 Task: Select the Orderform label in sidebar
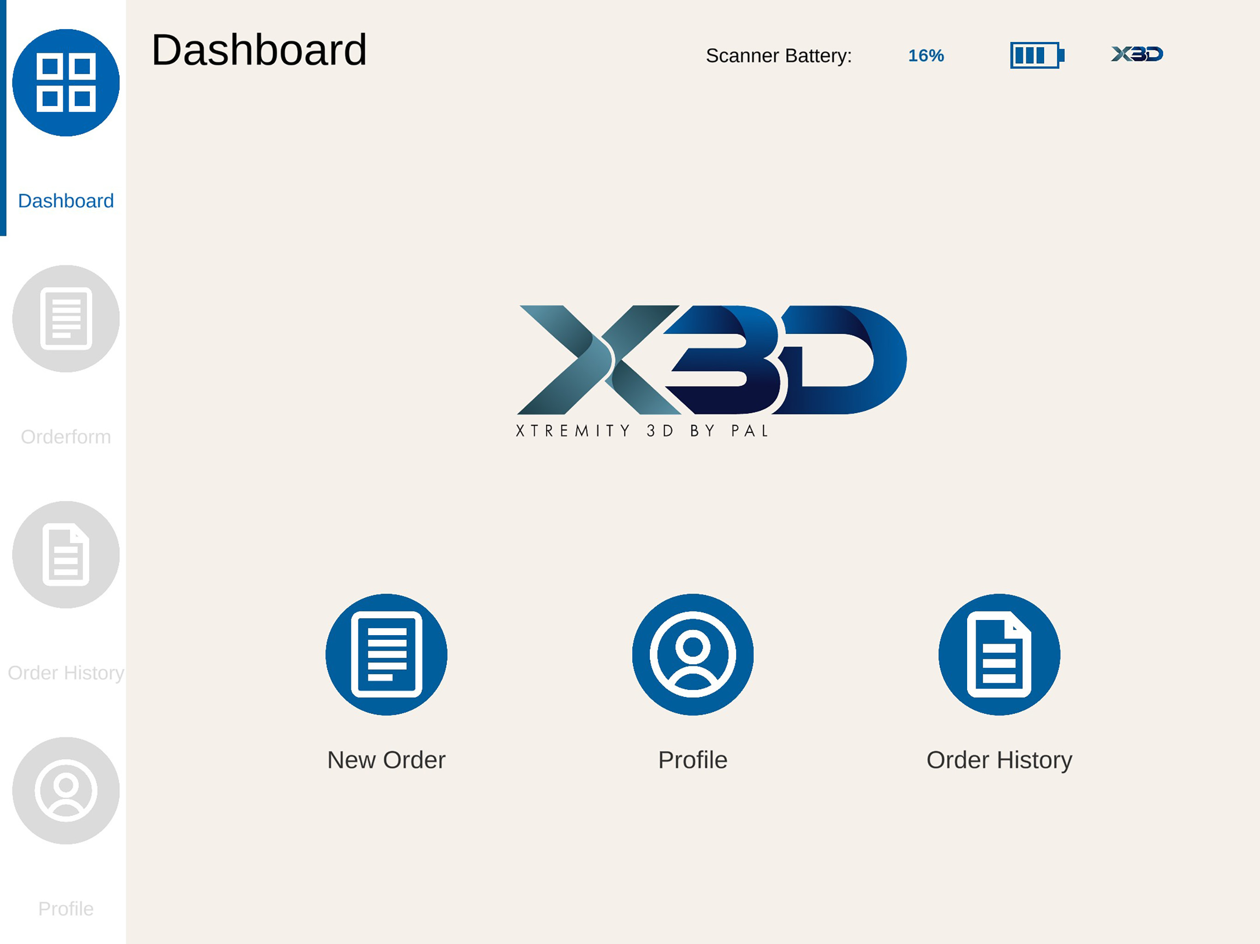(x=66, y=437)
